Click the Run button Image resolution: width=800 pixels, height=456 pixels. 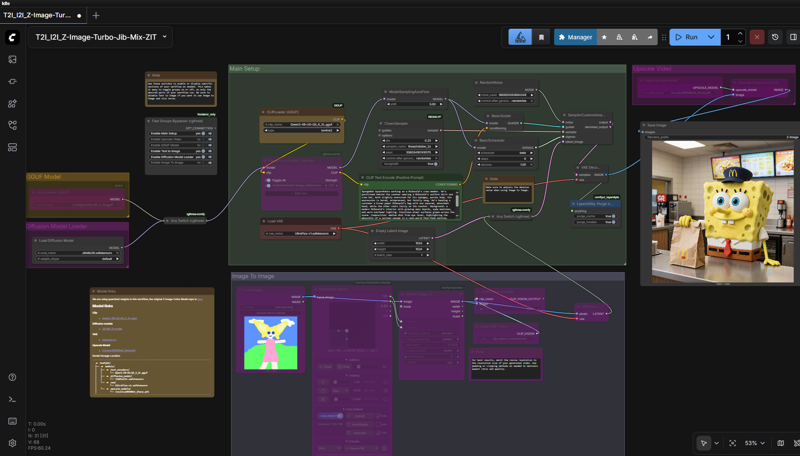pos(687,37)
